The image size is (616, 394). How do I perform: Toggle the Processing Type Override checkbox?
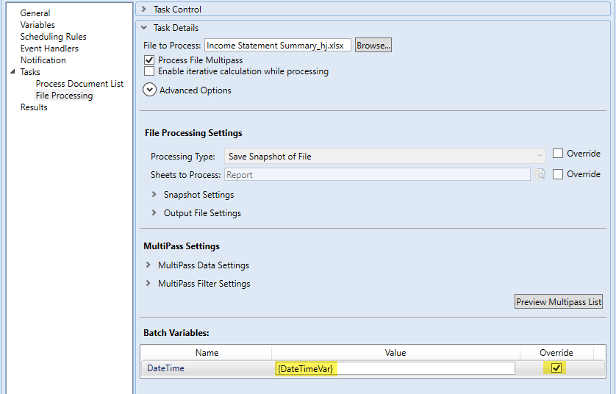pos(558,154)
